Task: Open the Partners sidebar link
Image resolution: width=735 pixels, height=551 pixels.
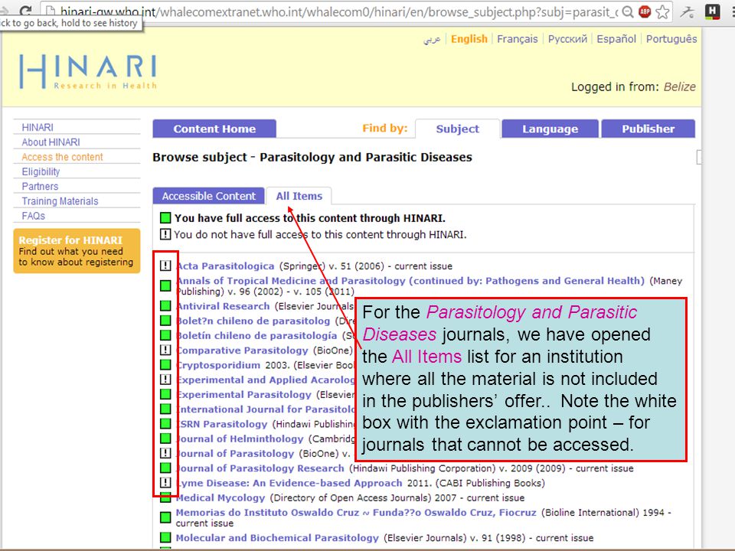Action: coord(40,187)
